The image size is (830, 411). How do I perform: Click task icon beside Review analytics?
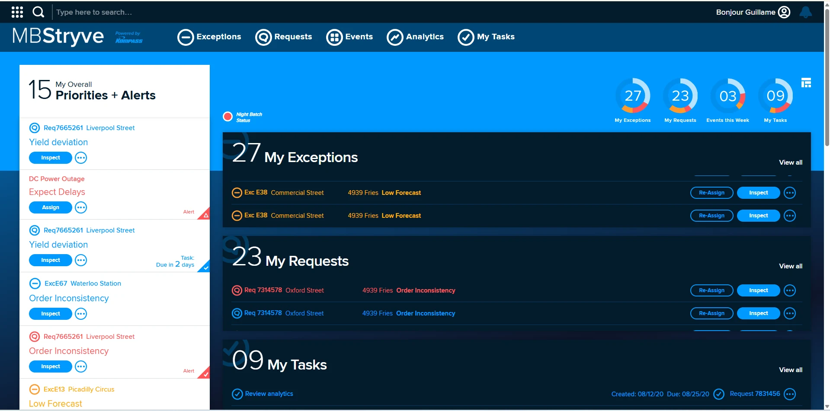237,394
